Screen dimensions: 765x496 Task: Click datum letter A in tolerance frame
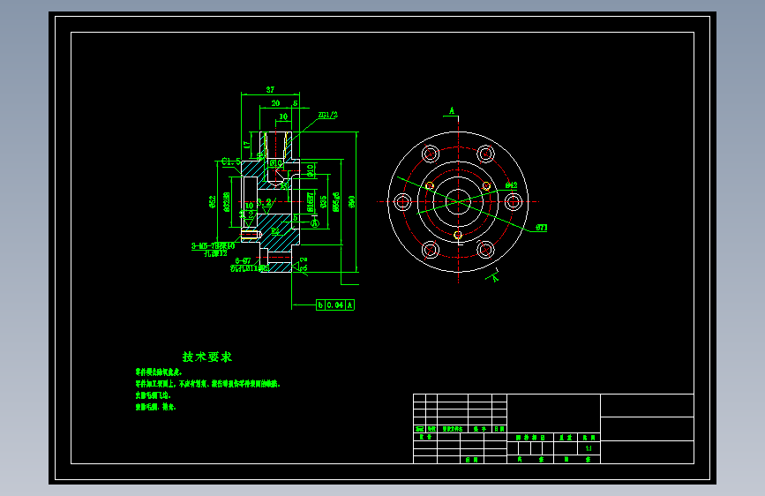349,305
